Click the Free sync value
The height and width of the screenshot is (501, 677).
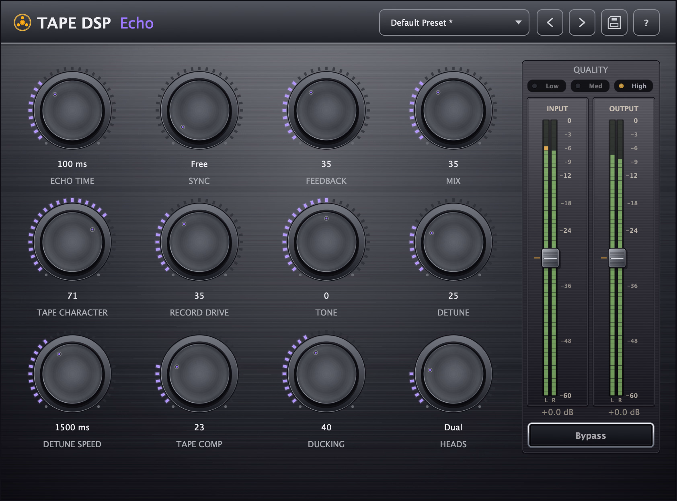point(199,164)
